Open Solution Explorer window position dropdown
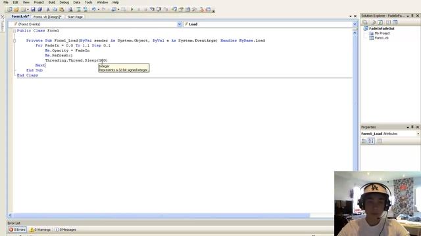This screenshot has width=421, height=236. tap(408, 16)
